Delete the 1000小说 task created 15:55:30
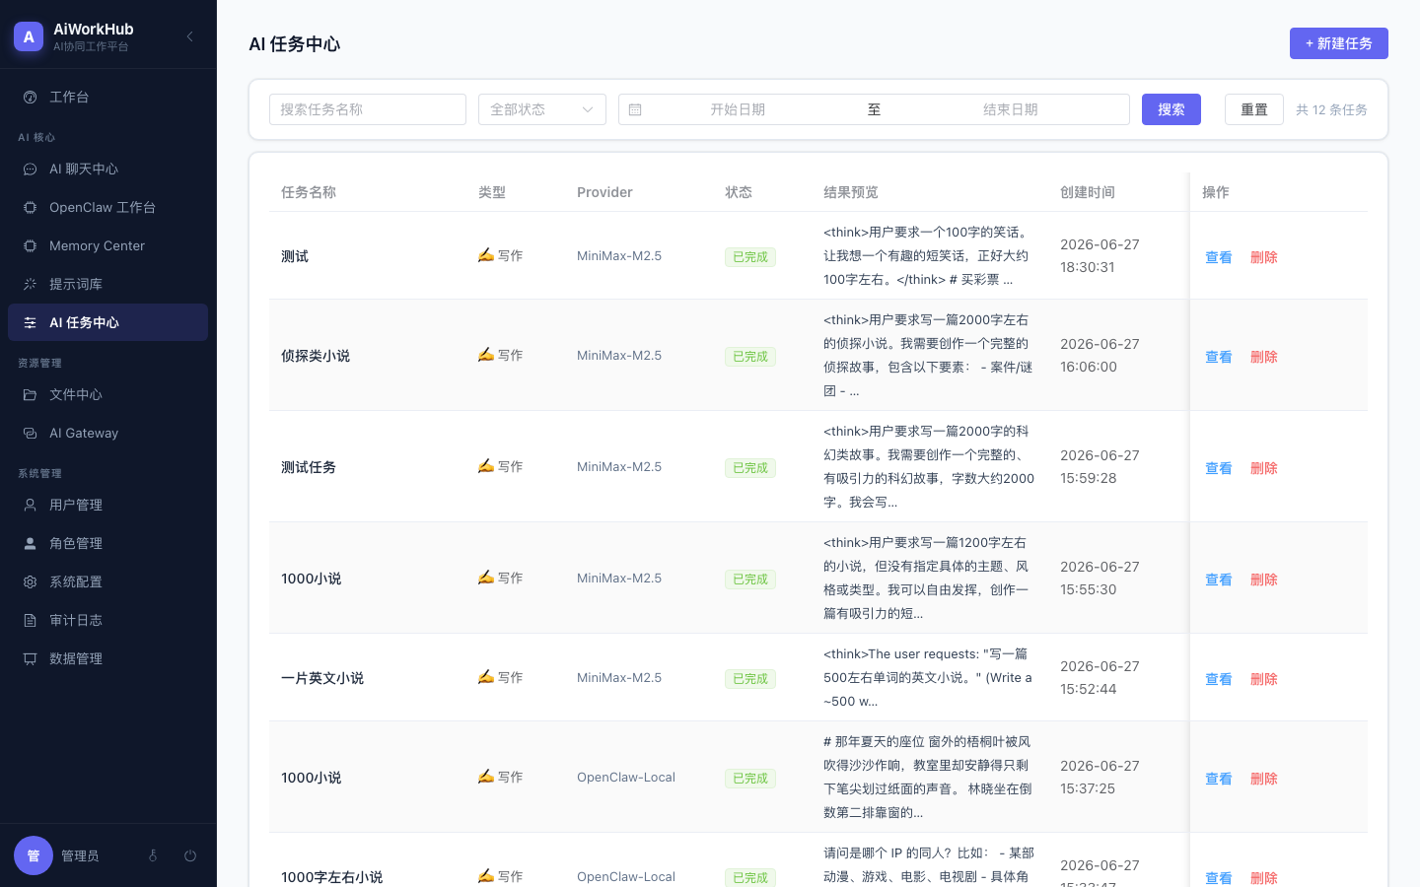The image size is (1420, 887). [1264, 580]
